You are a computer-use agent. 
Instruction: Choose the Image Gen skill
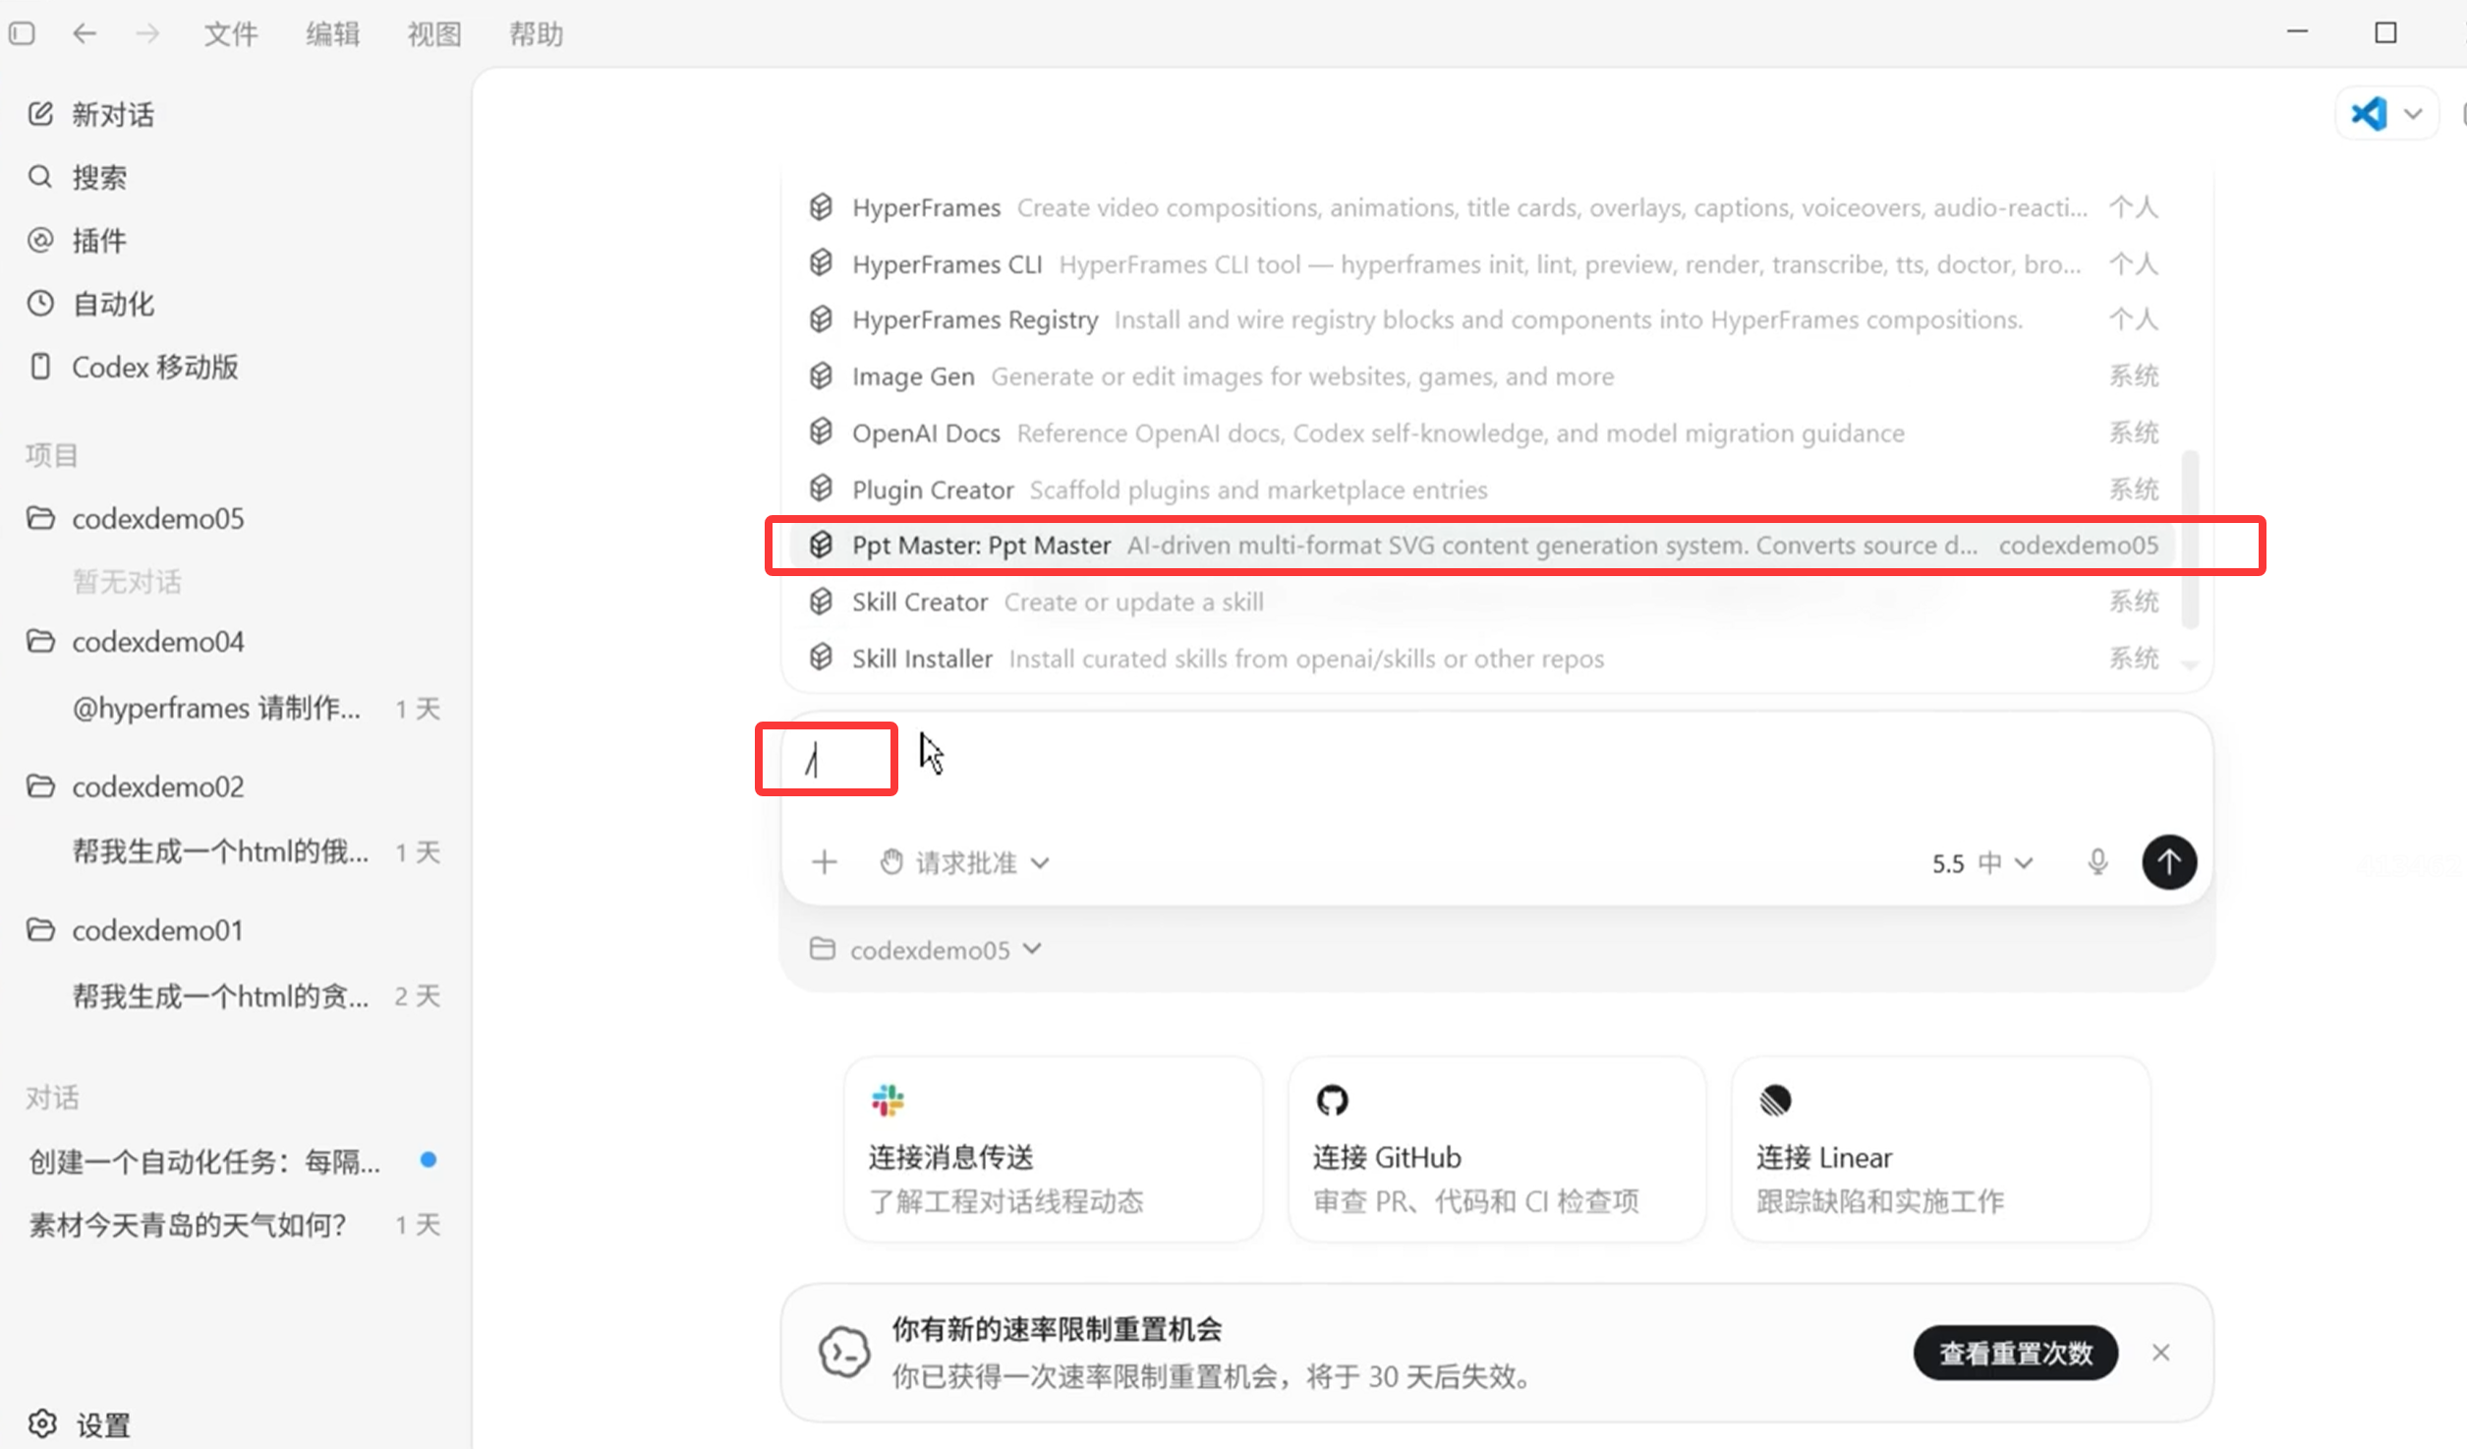(x=1484, y=376)
